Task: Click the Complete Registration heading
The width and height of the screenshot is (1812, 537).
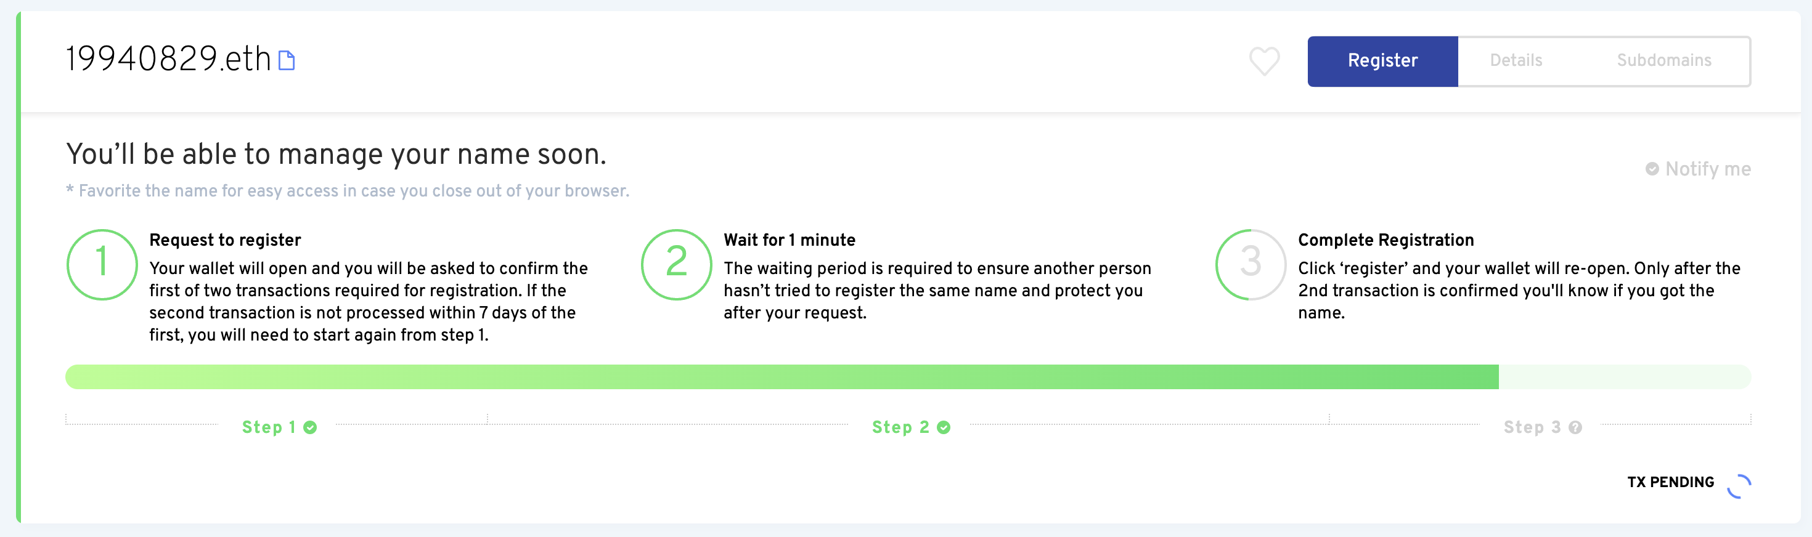Action: (1386, 240)
